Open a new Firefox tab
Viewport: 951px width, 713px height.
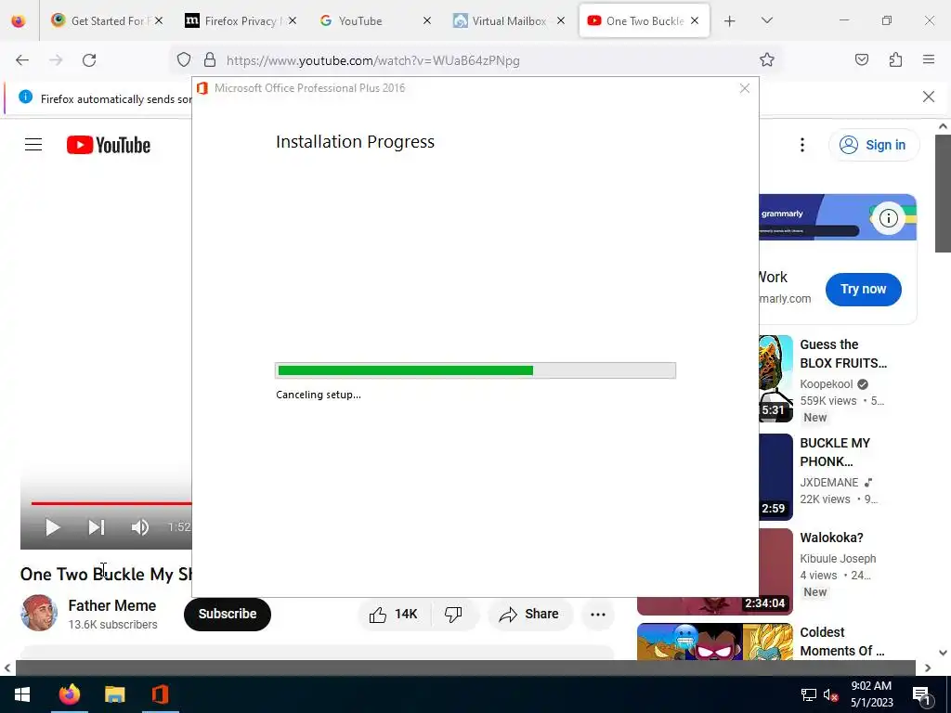pyautogui.click(x=730, y=21)
